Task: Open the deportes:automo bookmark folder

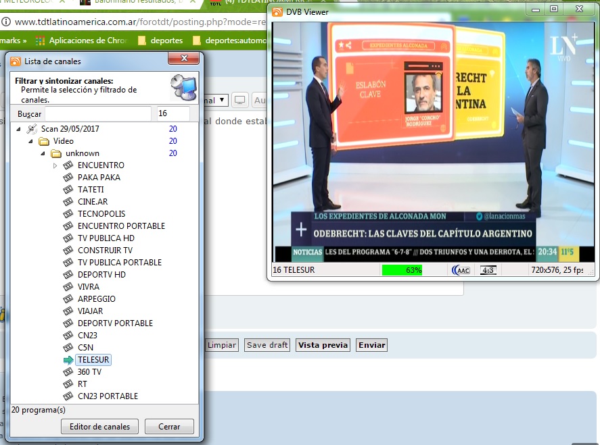Action: coord(229,41)
